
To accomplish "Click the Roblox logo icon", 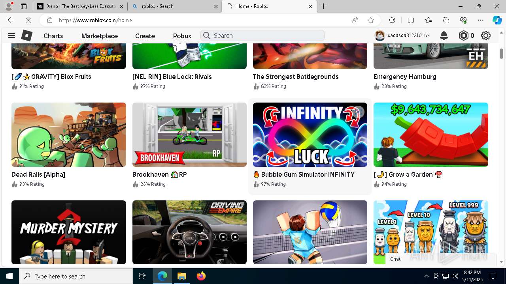I will [26, 35].
